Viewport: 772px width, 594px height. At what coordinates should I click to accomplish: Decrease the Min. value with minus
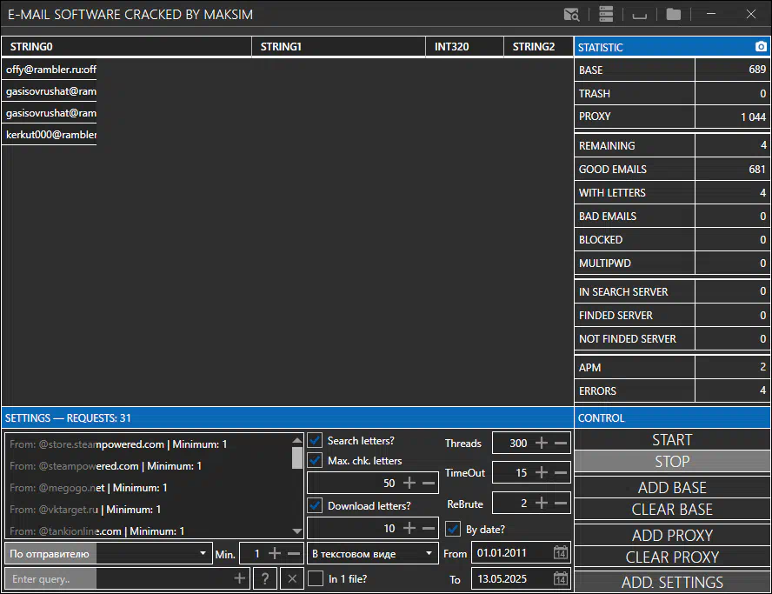coord(294,554)
